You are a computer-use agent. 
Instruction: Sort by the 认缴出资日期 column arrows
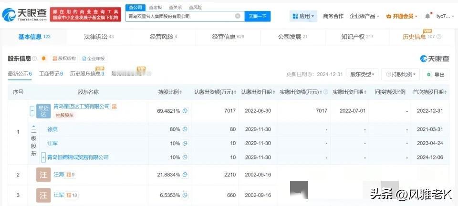tap(274, 92)
